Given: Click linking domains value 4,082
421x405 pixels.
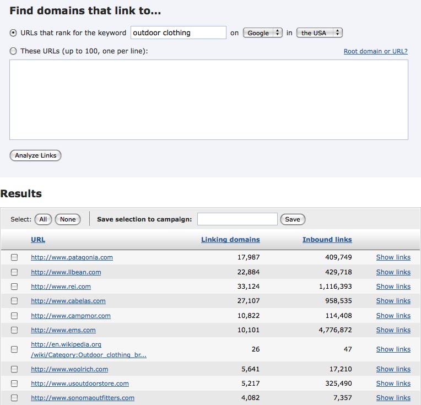Looking at the screenshot, I should click(x=250, y=398).
